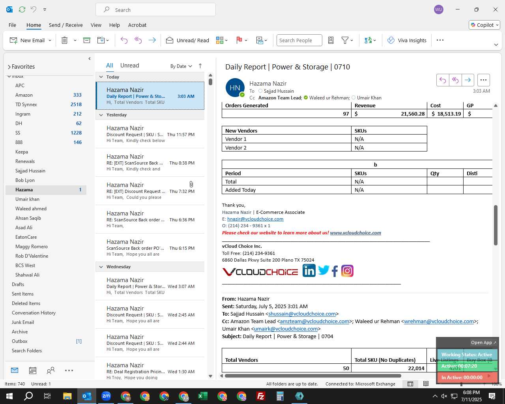Reverse the sort order arrow
Image resolution: width=505 pixels, height=404 pixels.
point(200,66)
